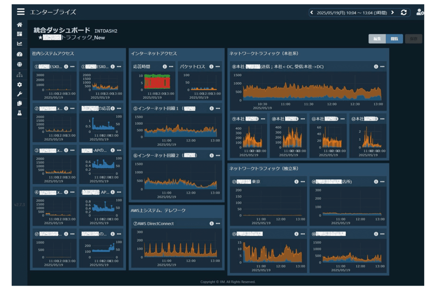Open the settings gear icon in sidebar
This screenshot has height=290, width=436.
pyautogui.click(x=20, y=84)
